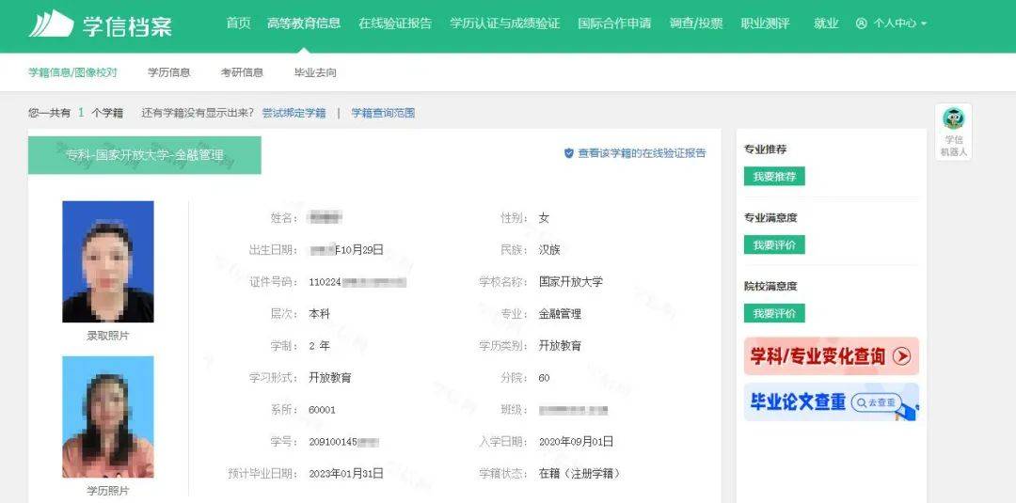Click the 学信档案 logo icon

[50, 24]
